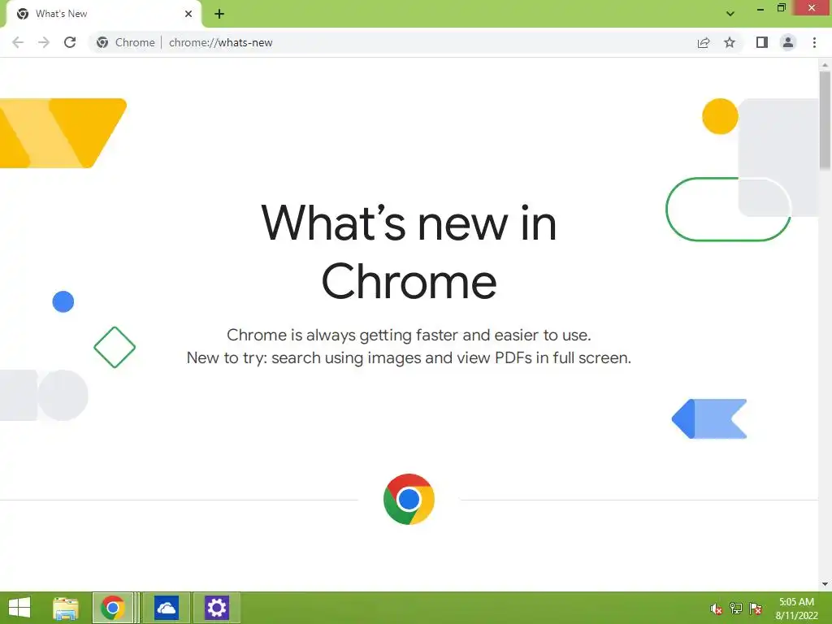Viewport: 832px width, 624px height.
Task: Open the profile avatar menu
Action: click(788, 42)
